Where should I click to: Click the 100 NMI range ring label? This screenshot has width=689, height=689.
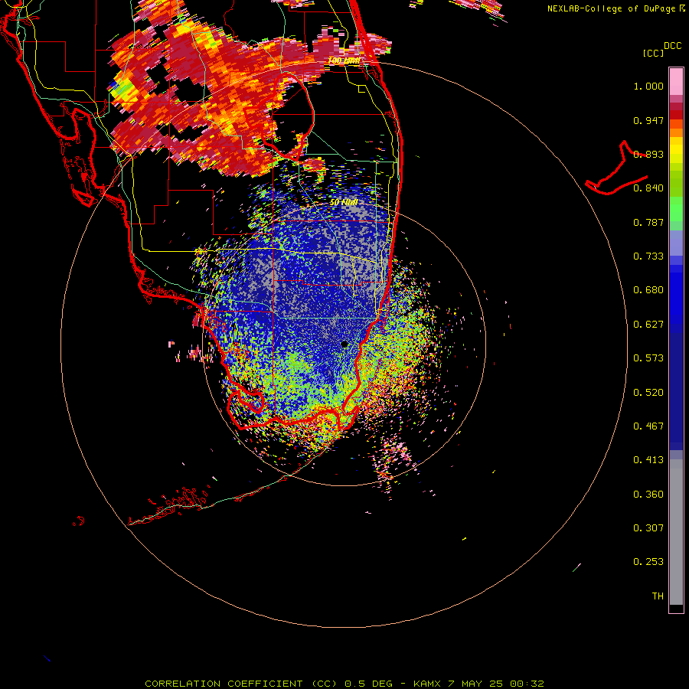coord(344,60)
